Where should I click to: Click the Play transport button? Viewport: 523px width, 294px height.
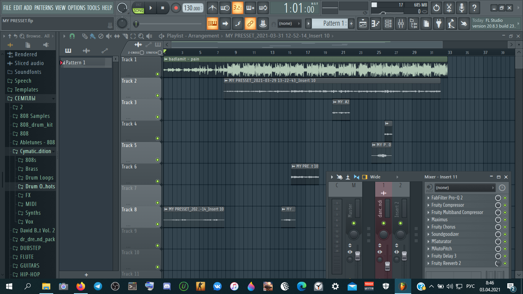[x=151, y=8]
